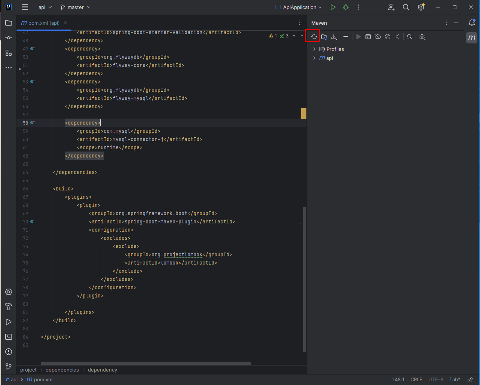Open Project tool window folder icon
Image resolution: width=480 pixels, height=385 pixels.
(x=8, y=23)
